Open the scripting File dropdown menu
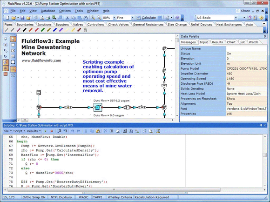270x202 pixels. coord(7,131)
